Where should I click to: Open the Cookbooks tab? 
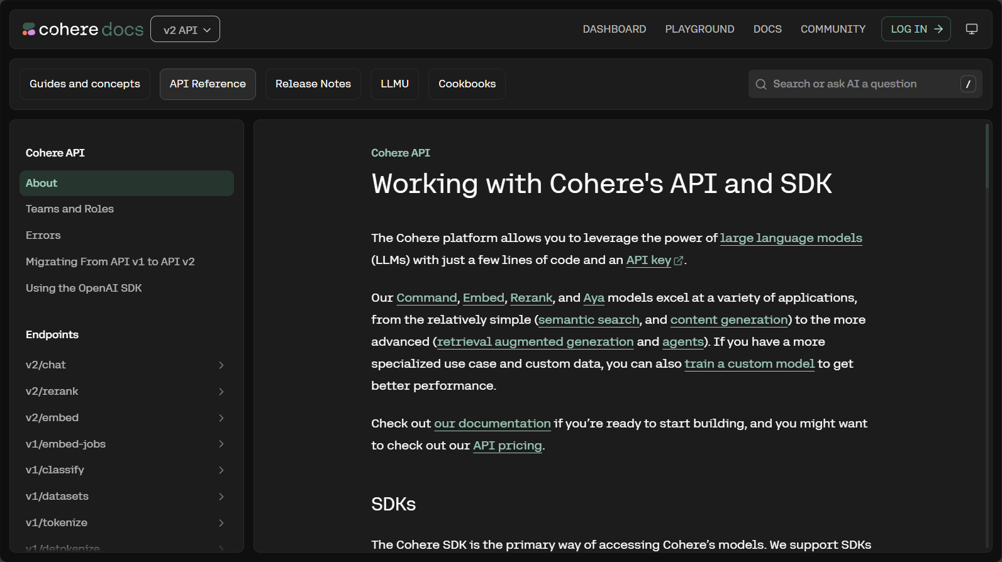(467, 84)
